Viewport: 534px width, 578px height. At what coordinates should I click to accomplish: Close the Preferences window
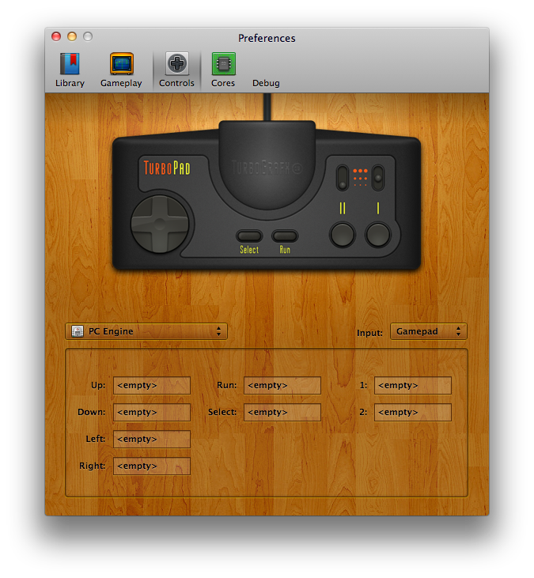[x=56, y=36]
